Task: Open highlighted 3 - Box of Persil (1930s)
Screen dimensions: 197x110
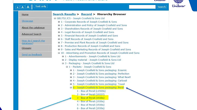Action: pos(91,98)
